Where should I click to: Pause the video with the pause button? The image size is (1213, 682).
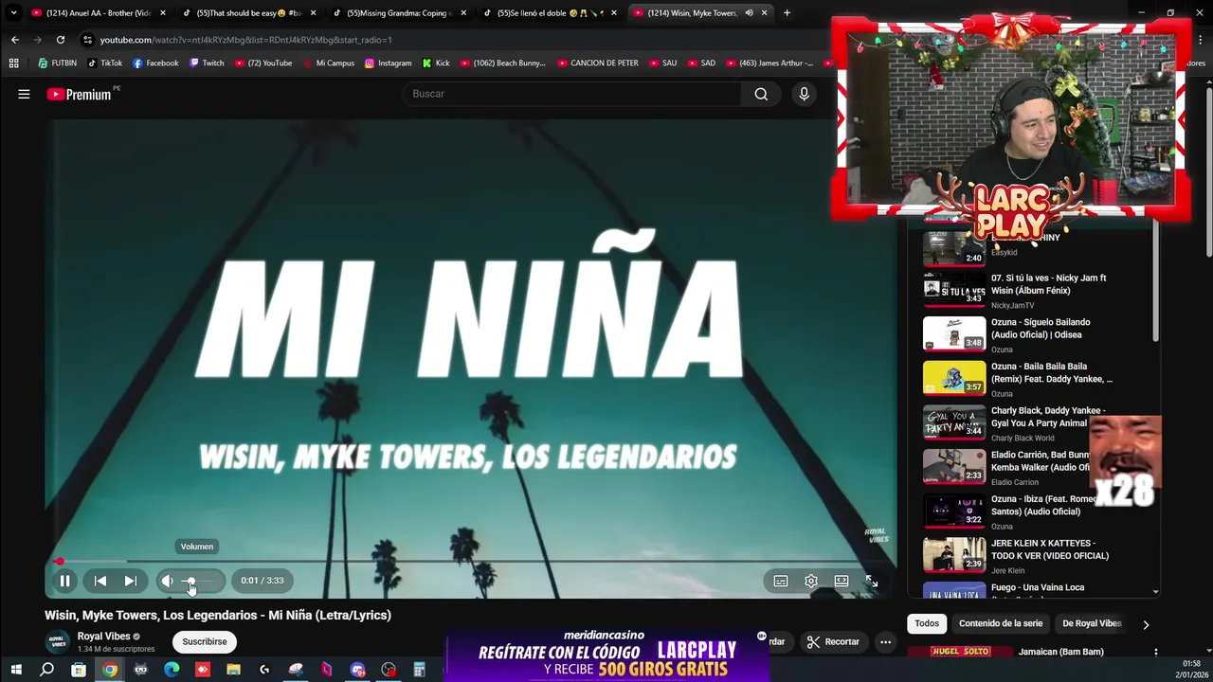point(64,581)
